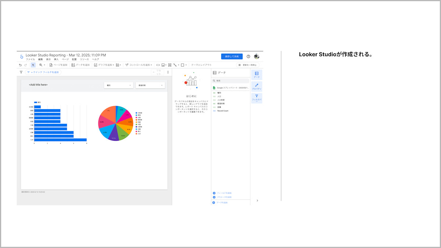This screenshot has height=248, width=441.
Task: Select the 種別 field in data panel
Action: click(219, 93)
